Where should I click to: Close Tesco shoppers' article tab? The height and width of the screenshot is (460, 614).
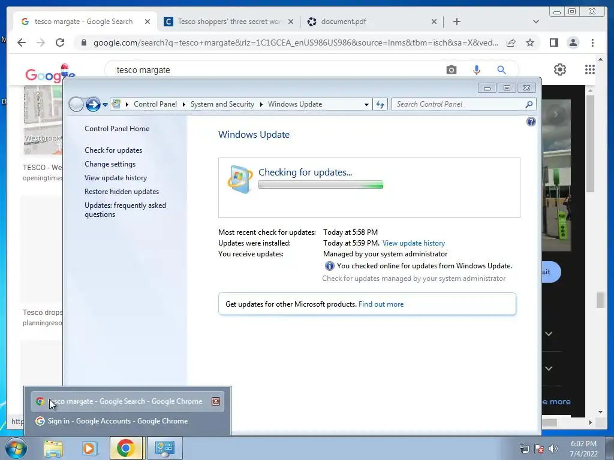(291, 22)
